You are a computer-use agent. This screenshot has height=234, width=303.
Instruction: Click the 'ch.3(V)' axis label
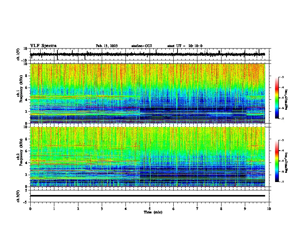point(18,197)
